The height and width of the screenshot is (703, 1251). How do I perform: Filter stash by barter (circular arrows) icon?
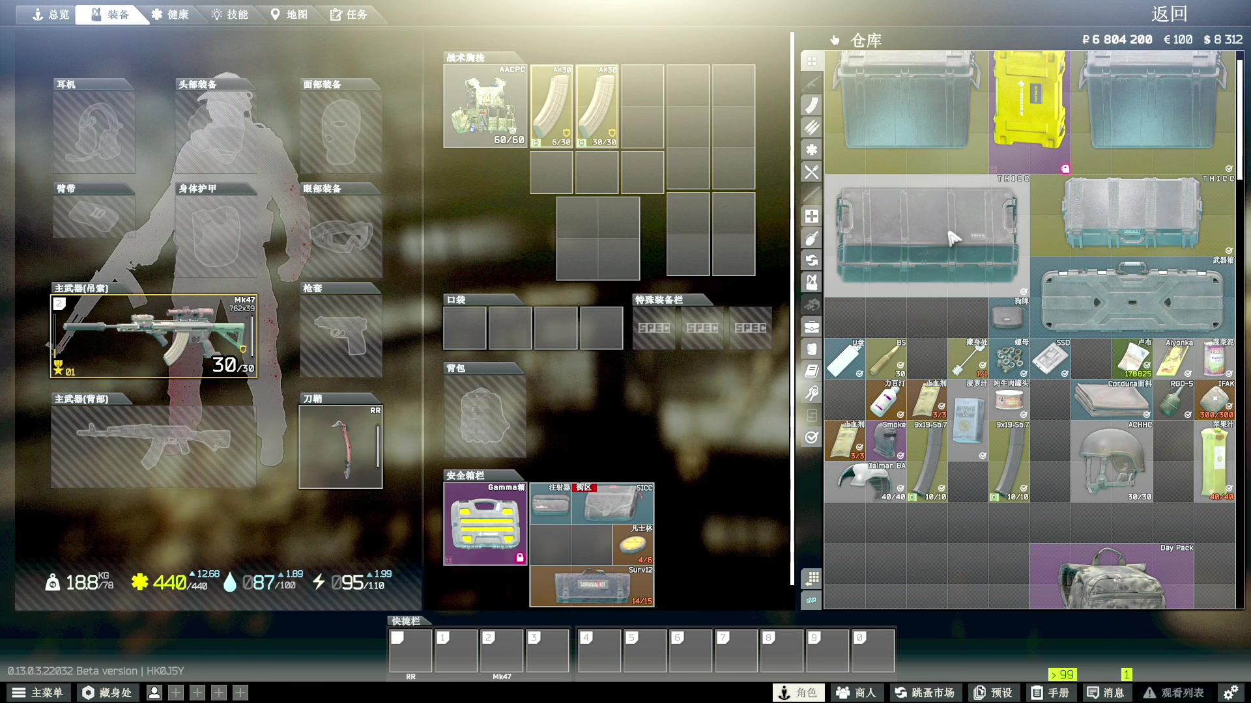[x=811, y=260]
